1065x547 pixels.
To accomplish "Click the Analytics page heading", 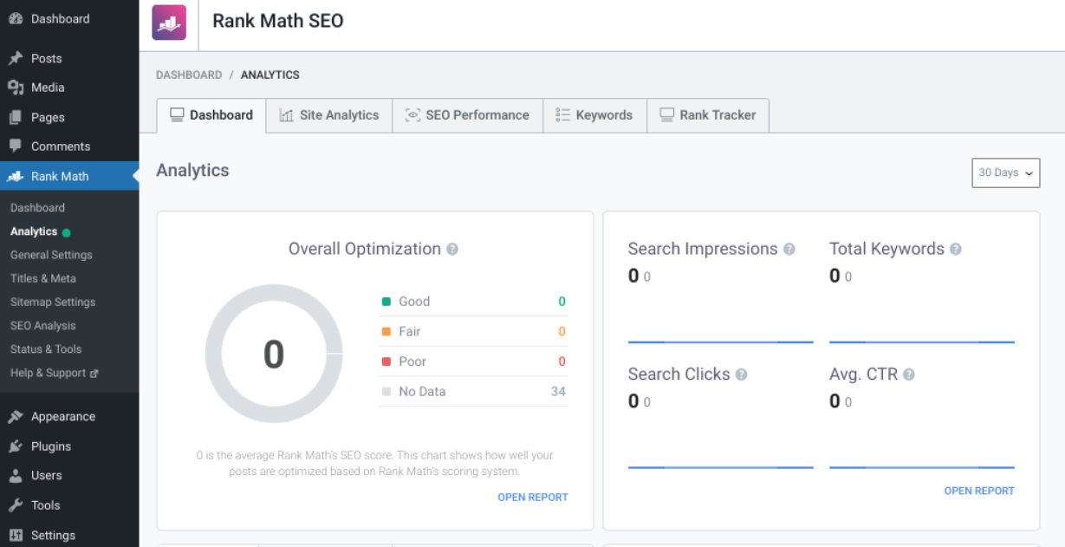I will coord(192,171).
